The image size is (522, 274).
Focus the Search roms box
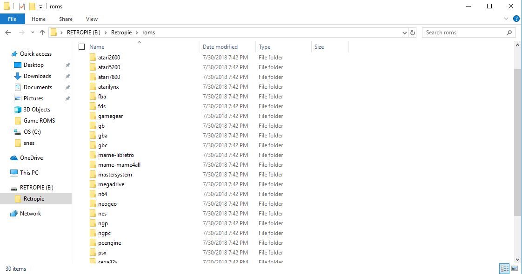(x=464, y=33)
